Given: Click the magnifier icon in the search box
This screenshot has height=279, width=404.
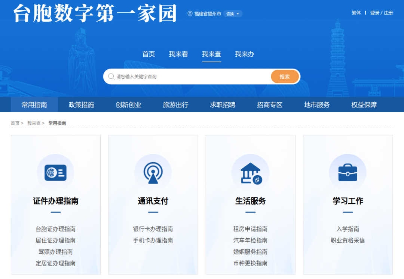Looking at the screenshot, I should [x=111, y=76].
